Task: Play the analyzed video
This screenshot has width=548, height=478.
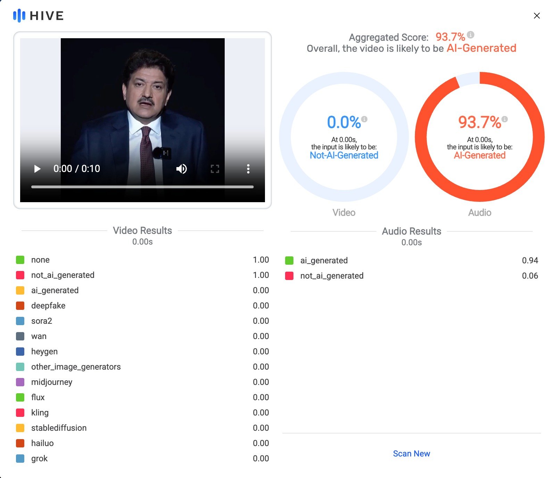Action: [x=38, y=169]
